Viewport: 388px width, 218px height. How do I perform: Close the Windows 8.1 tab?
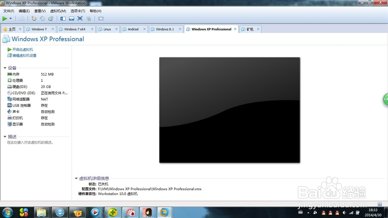point(180,29)
